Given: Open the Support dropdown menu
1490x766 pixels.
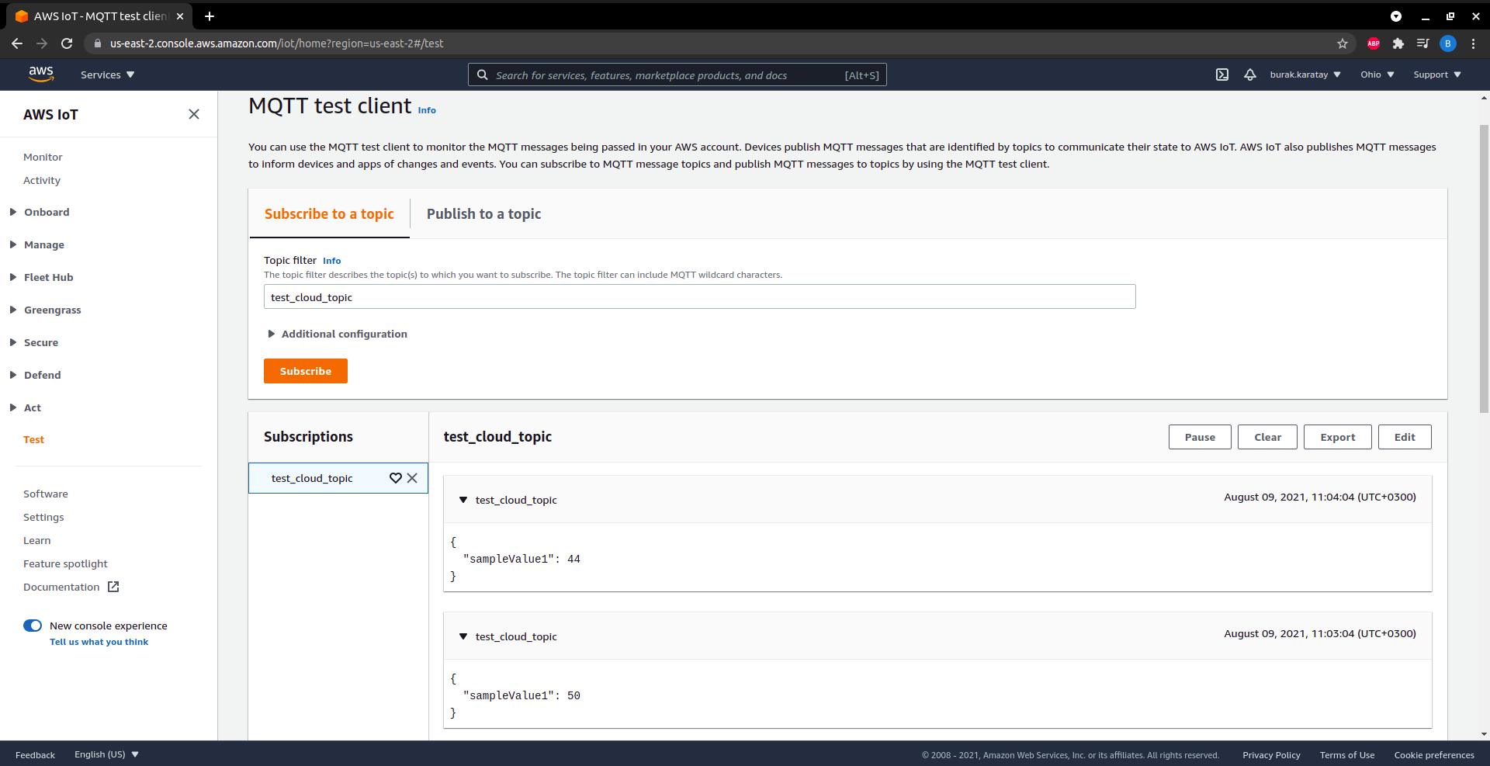Looking at the screenshot, I should point(1437,75).
